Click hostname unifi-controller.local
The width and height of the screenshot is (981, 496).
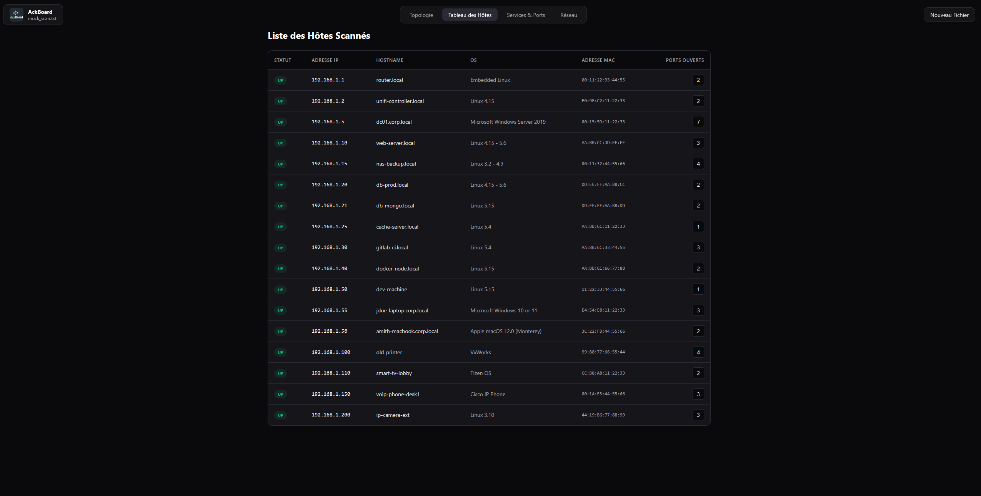400,101
